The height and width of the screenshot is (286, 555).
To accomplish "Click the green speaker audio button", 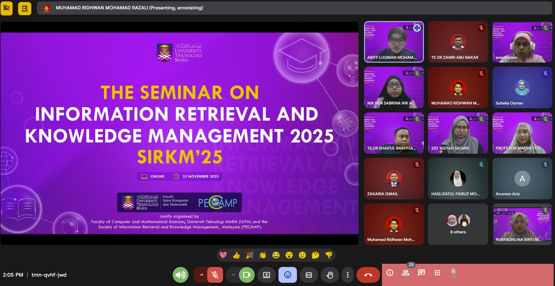I will pos(181,275).
